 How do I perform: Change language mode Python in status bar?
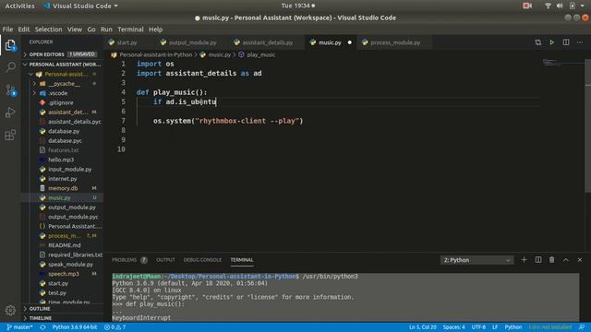click(x=513, y=327)
